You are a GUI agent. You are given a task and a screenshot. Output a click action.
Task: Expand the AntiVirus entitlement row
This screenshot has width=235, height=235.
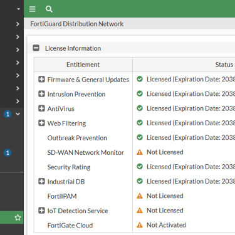point(41,108)
